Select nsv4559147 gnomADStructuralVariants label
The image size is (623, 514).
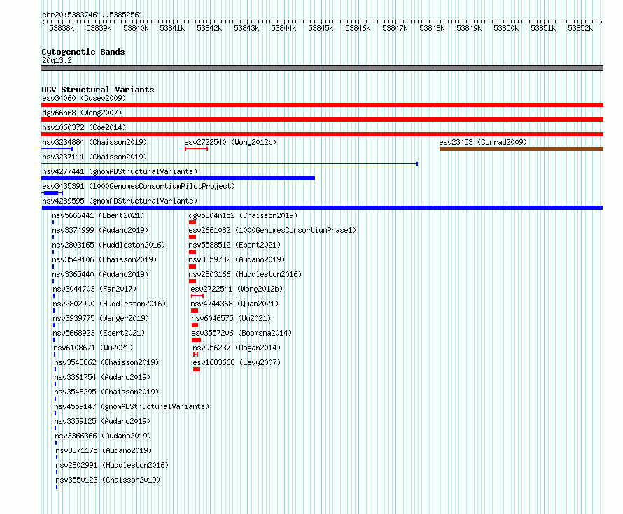[132, 406]
